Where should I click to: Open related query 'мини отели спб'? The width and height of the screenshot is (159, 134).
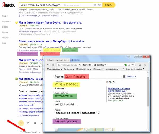[26, 105]
